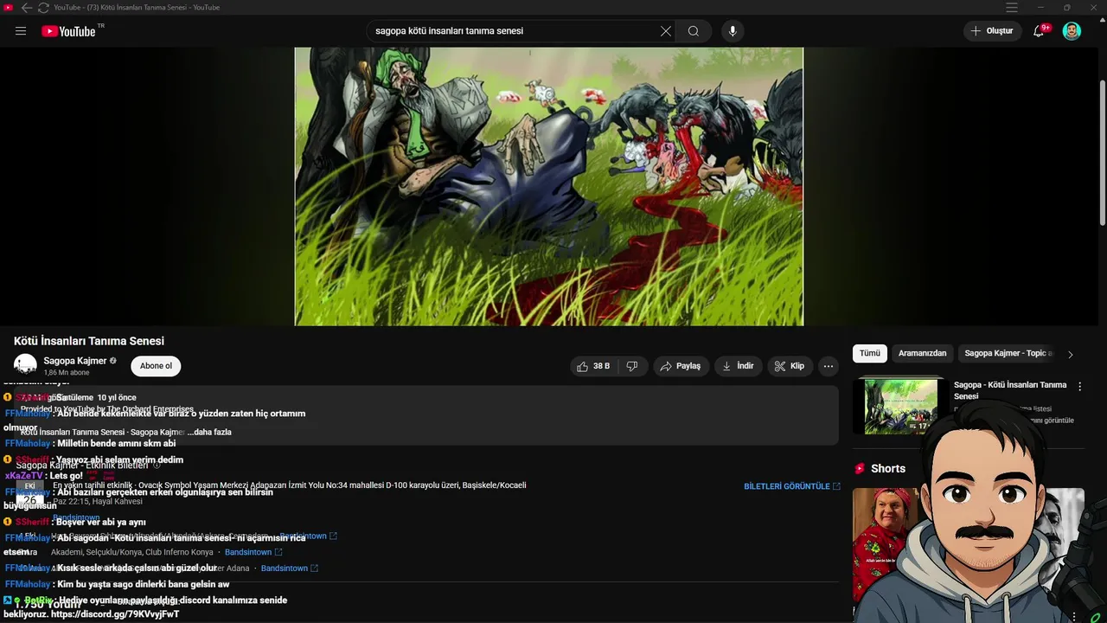Open notifications bell with 9+ badge
Screen dimensions: 1107x623
click(x=1040, y=31)
